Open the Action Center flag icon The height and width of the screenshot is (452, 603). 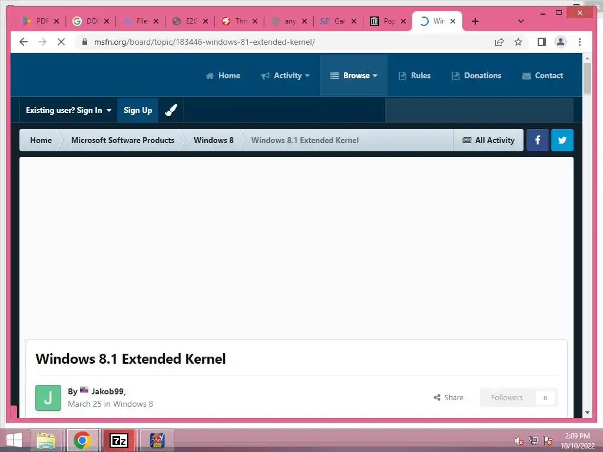[548, 440]
